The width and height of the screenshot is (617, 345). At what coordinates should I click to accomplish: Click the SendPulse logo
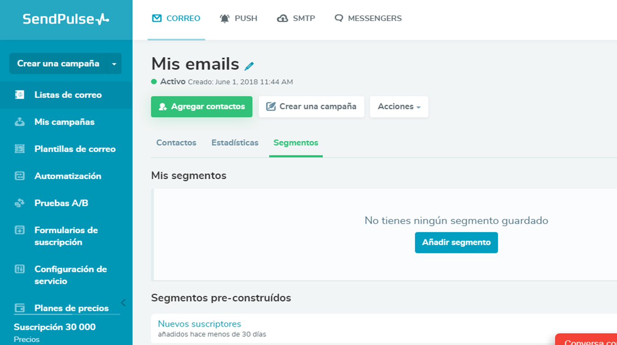click(66, 19)
